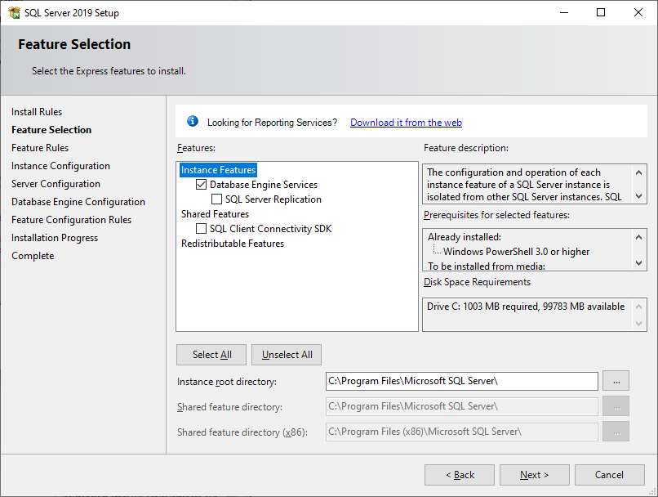Screen dimensions: 658x497
Task: Enable SQL Server Replication
Action: tap(217, 199)
